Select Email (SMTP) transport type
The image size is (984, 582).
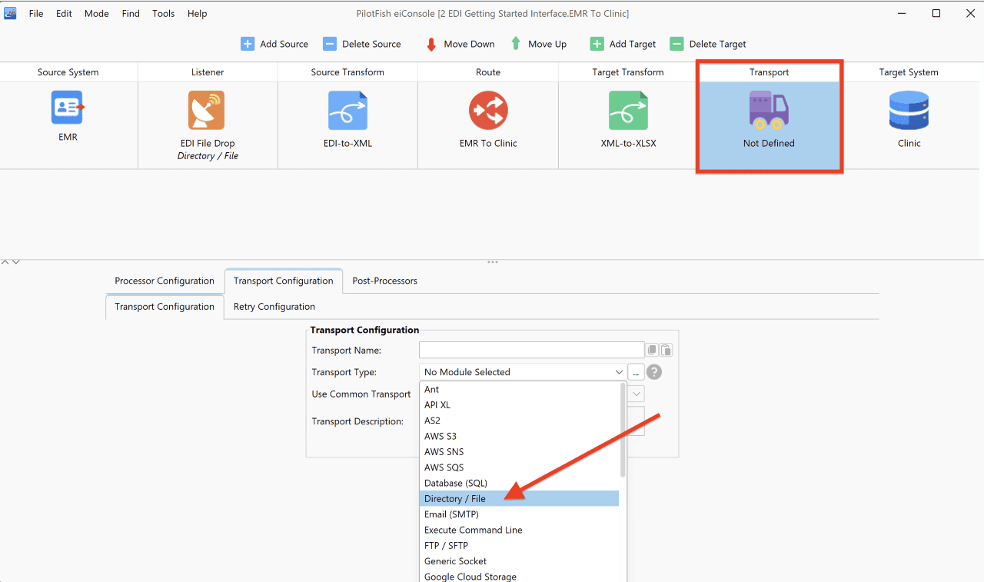[519, 514]
